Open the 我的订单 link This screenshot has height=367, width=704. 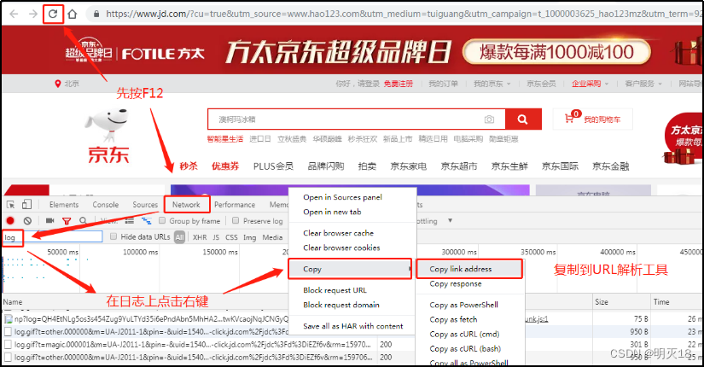pyautogui.click(x=443, y=84)
